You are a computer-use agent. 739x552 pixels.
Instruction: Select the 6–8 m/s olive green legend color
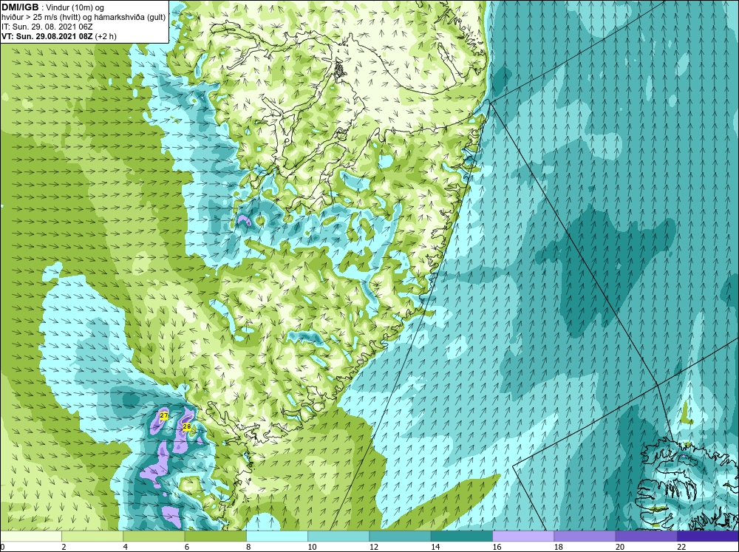215,536
